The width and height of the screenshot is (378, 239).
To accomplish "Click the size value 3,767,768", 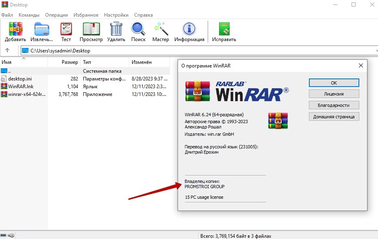I will tap(68, 94).
